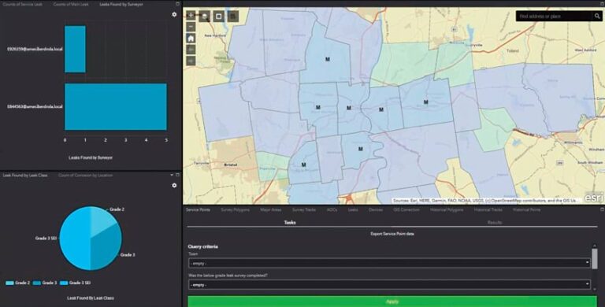
Task: Click the Query criteria heading
Action: pyautogui.click(x=202, y=246)
